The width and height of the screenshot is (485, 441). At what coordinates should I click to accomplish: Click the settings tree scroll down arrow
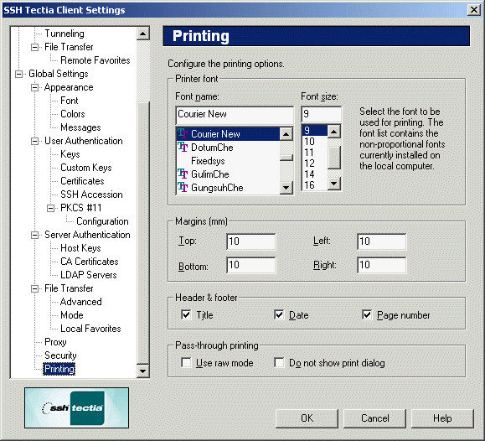coord(143,371)
